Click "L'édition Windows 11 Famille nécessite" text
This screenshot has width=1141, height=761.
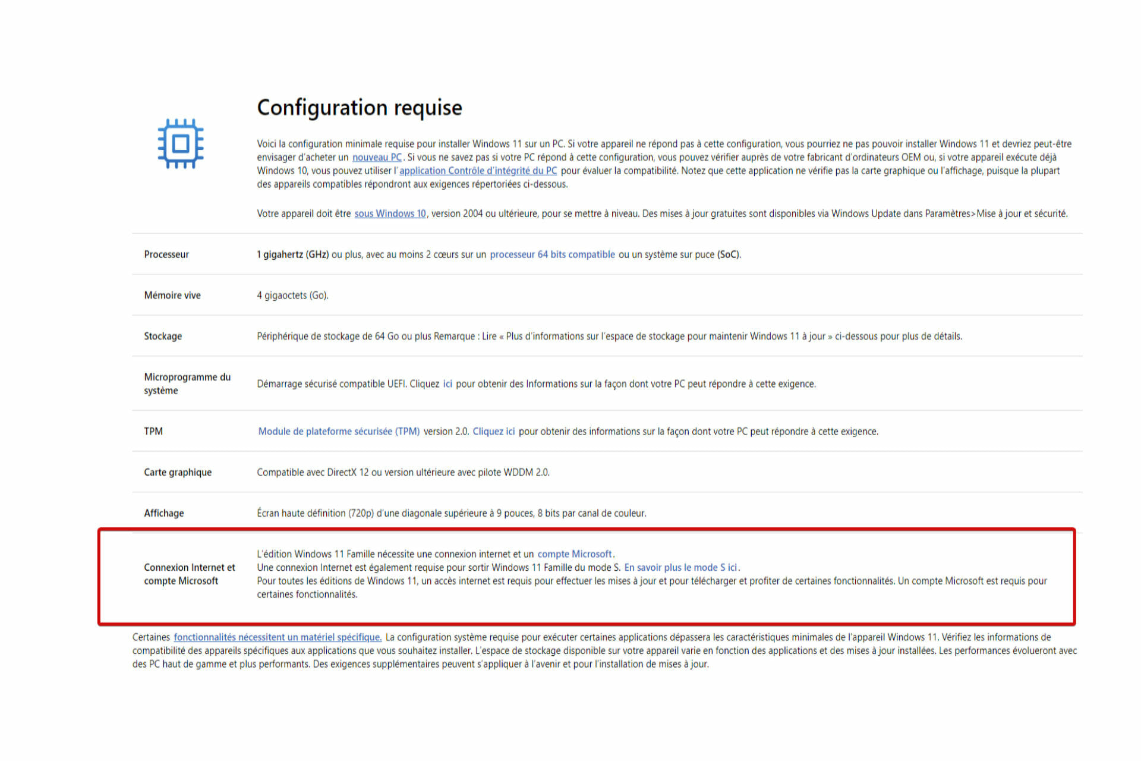[x=336, y=554]
